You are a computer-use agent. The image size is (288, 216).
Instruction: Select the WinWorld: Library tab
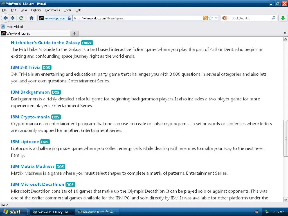pos(35,33)
